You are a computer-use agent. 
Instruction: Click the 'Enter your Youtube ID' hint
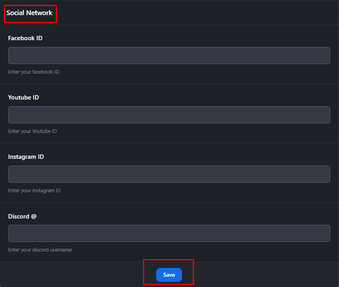point(33,131)
